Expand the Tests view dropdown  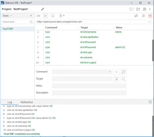(11, 16)
